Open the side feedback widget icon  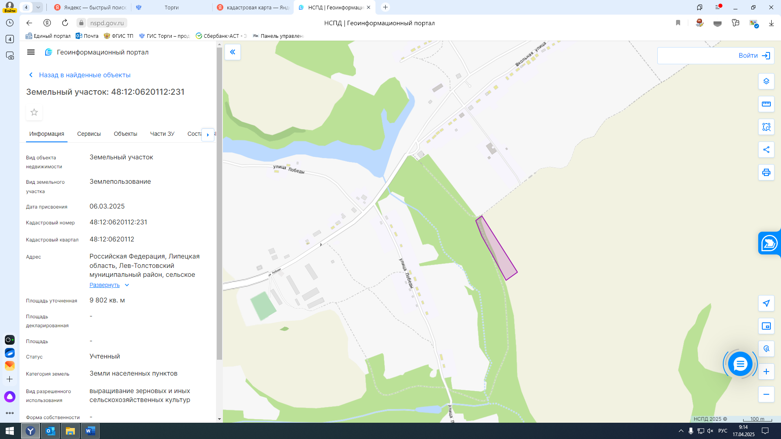769,243
